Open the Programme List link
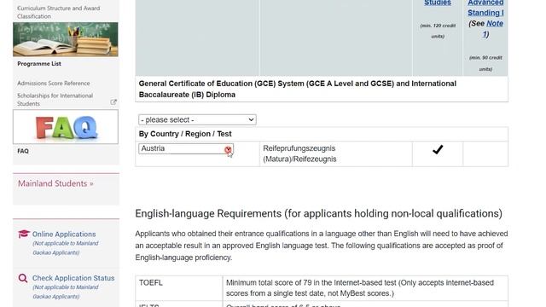Screen dimensions: 546x307 pyautogui.click(x=39, y=64)
